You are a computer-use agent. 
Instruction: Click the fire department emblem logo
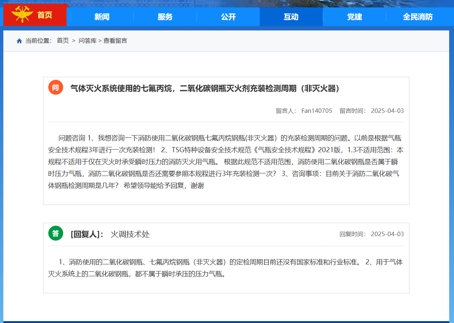tap(22, 13)
